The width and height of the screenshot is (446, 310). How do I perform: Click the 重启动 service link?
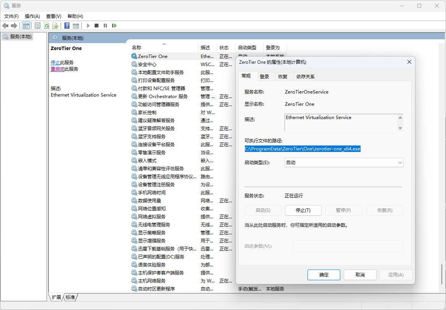click(x=58, y=69)
